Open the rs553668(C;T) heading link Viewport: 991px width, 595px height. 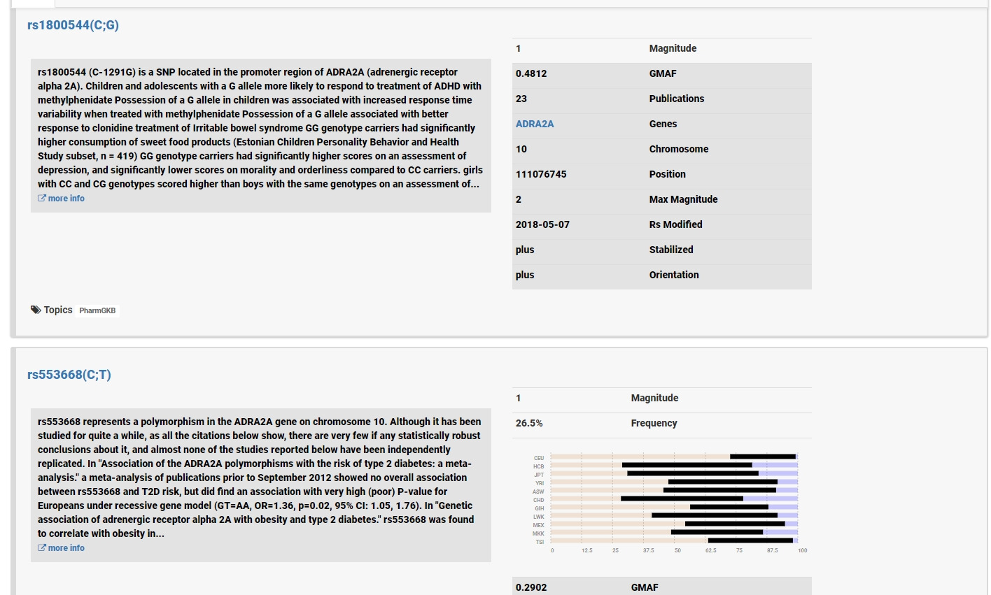[69, 375]
